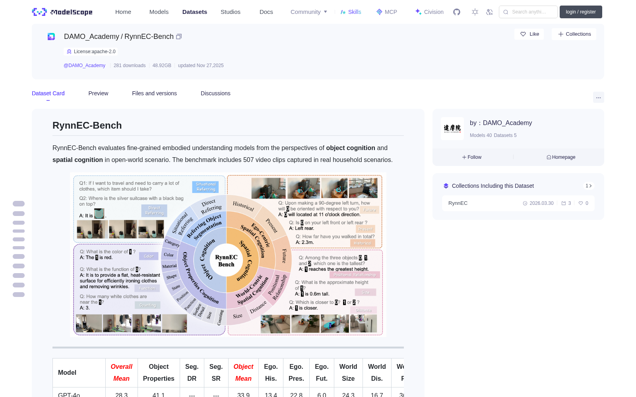The width and height of the screenshot is (636, 397).
Task: Click the magnifier icon in search box
Action: pyautogui.click(x=506, y=12)
